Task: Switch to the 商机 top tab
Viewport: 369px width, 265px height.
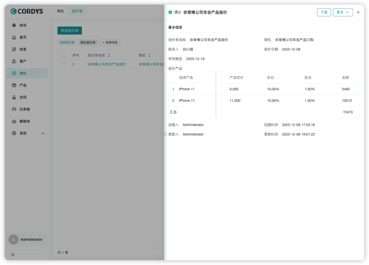Action: pyautogui.click(x=60, y=11)
